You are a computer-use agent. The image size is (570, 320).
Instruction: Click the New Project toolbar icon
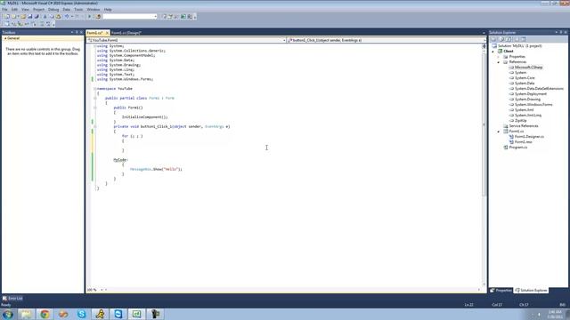[x=7, y=16]
